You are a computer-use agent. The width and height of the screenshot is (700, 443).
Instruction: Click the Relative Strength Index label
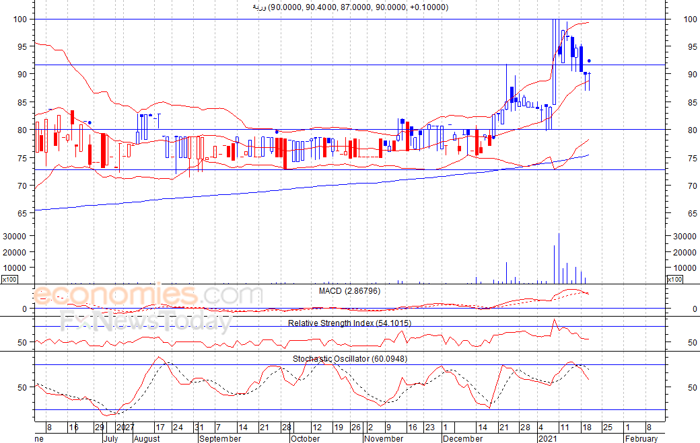[351, 323]
